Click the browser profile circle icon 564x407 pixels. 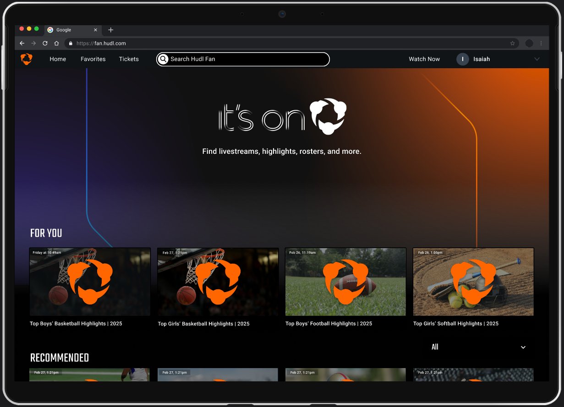coord(529,43)
